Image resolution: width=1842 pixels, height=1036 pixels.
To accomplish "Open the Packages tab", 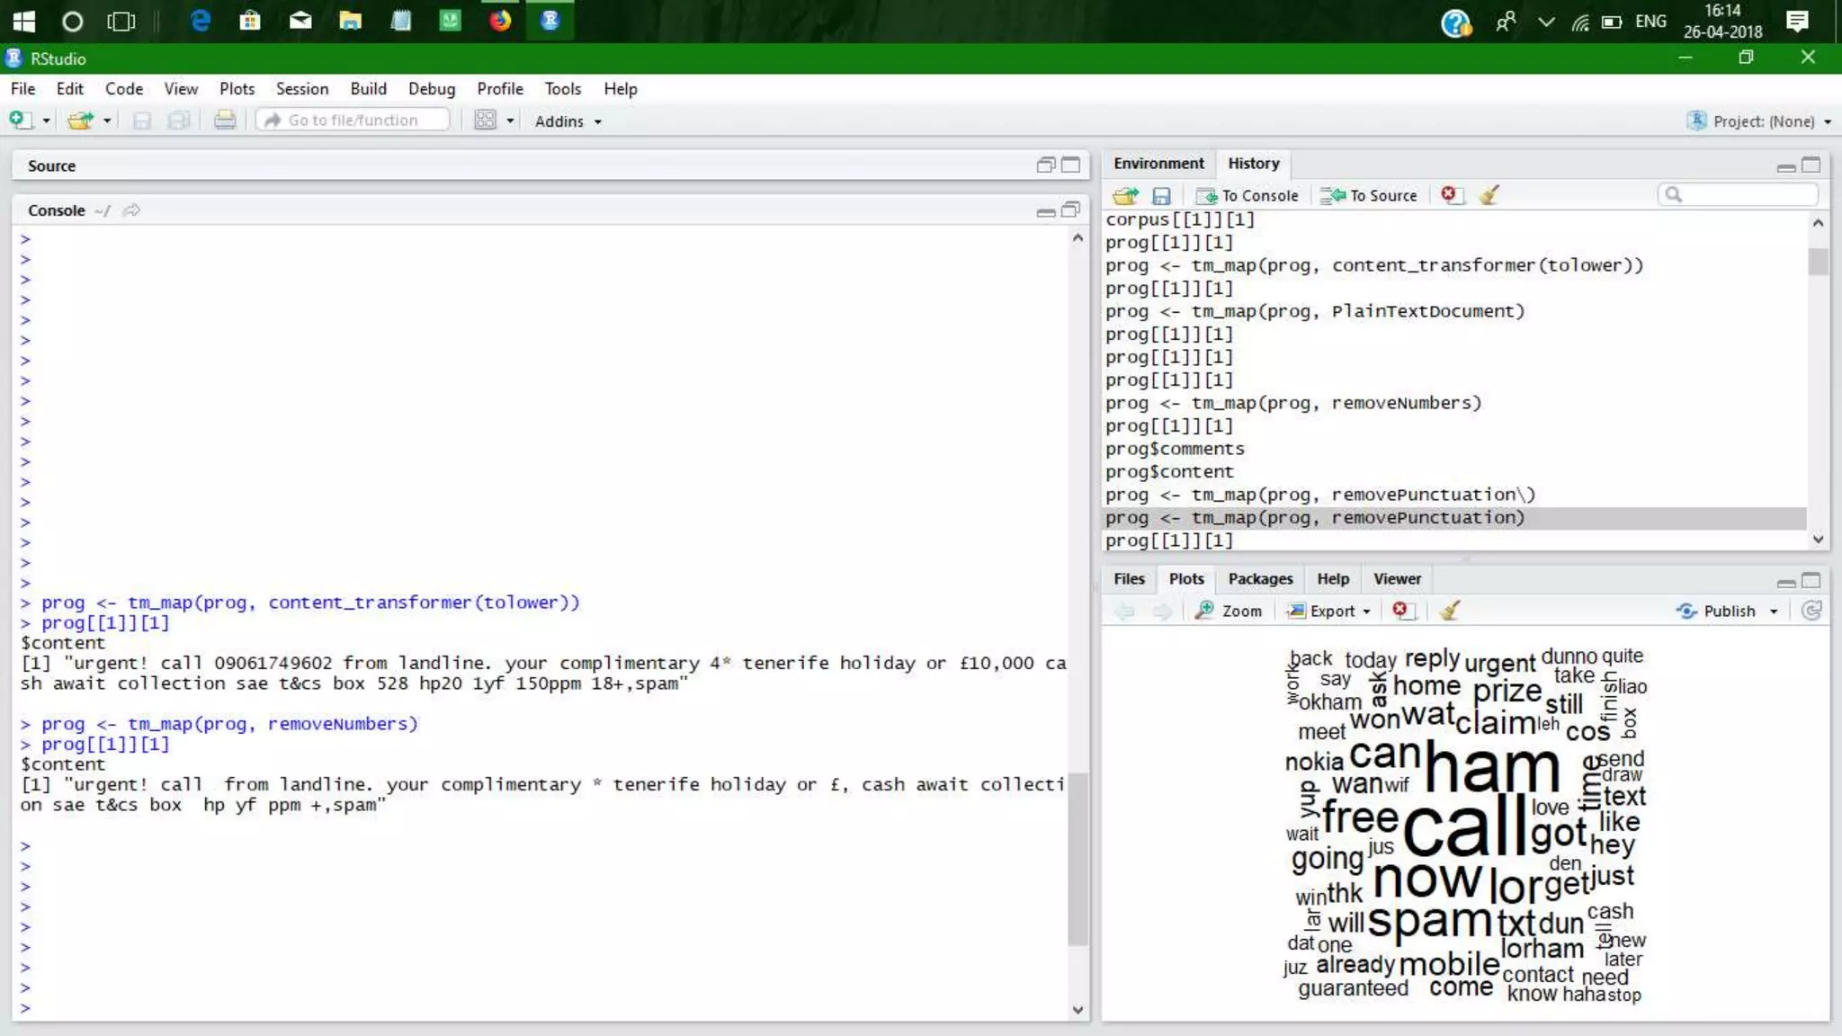I will coord(1260,578).
